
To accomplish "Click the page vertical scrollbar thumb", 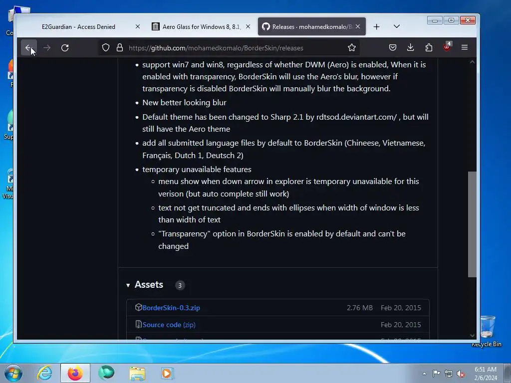I will (x=472, y=224).
